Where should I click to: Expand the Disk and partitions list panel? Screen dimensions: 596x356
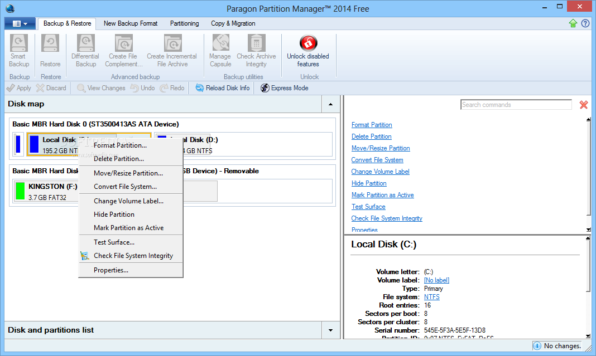click(330, 330)
